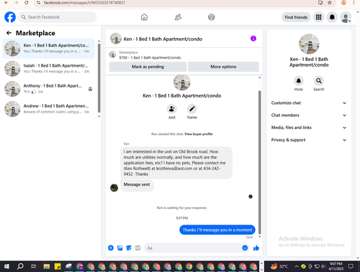Focus the Search Facebook field
This screenshot has width=360, height=272.
[58, 17]
